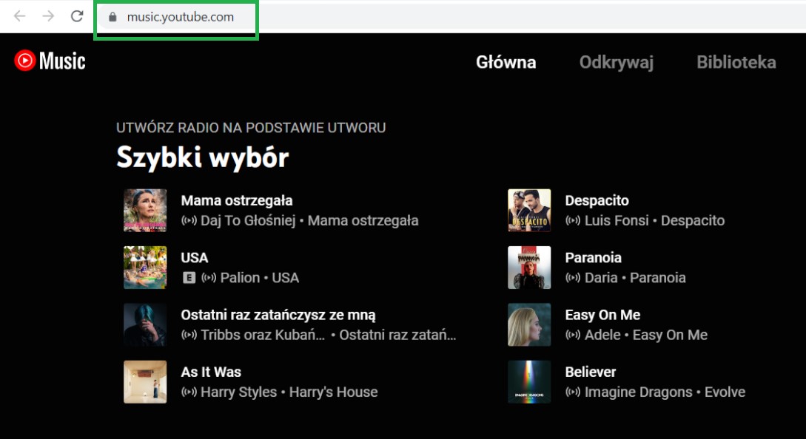Open artist Daria

[x=601, y=278]
